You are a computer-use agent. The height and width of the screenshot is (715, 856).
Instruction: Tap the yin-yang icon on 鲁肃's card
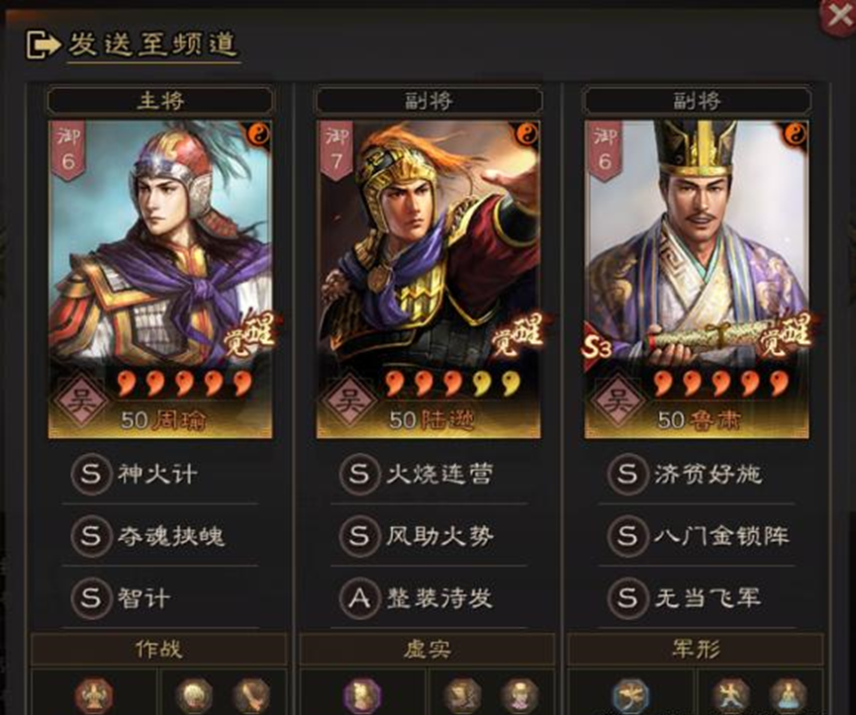(x=795, y=134)
